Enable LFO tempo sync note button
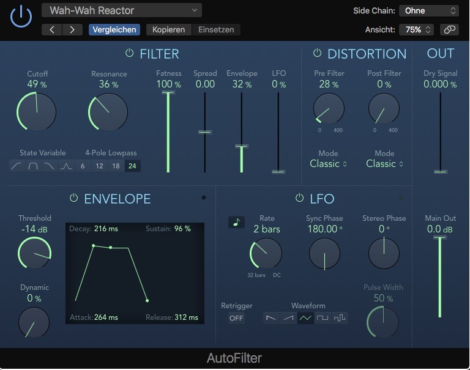This screenshot has width=470, height=370. point(236,223)
